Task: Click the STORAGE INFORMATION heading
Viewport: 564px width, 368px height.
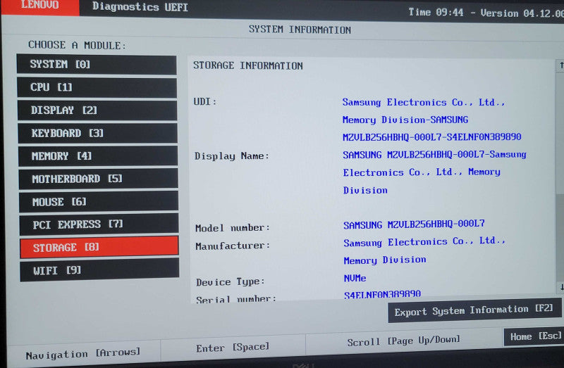Action: [x=248, y=65]
